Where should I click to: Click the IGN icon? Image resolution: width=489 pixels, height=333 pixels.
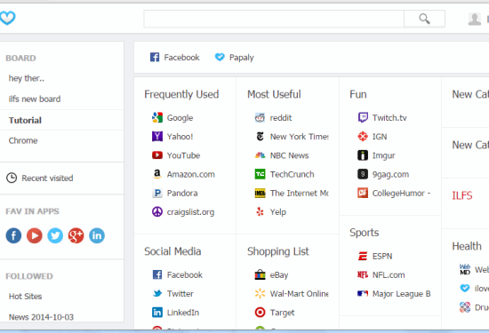click(363, 136)
